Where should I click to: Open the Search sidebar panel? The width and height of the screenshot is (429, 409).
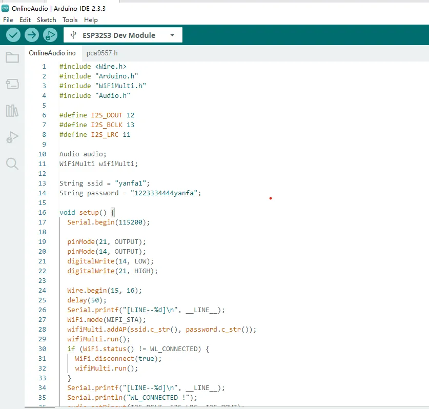tap(12, 164)
